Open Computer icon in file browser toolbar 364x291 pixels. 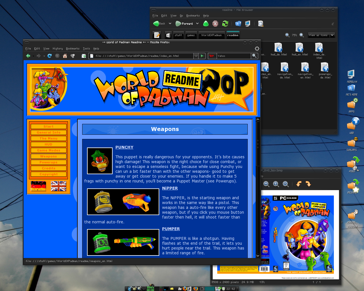[x=248, y=24]
